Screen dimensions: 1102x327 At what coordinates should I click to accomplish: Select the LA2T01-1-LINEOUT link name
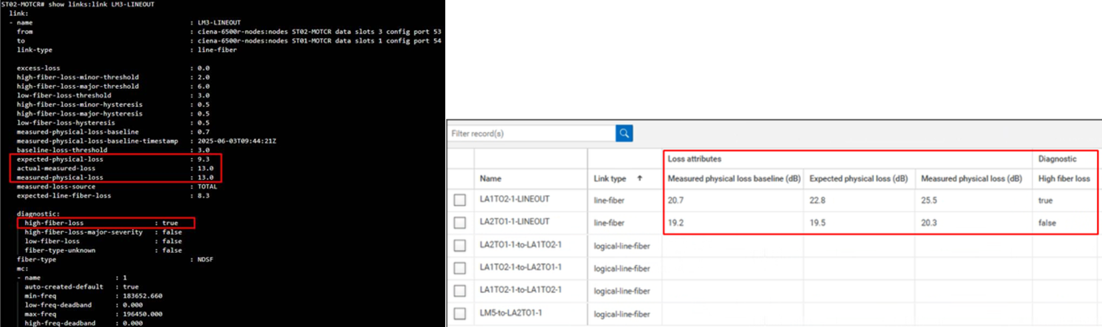click(x=515, y=222)
